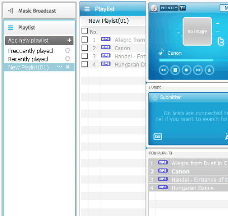Select New Playlist(01) in sidebar
This screenshot has width=228, height=216.
coord(28,67)
